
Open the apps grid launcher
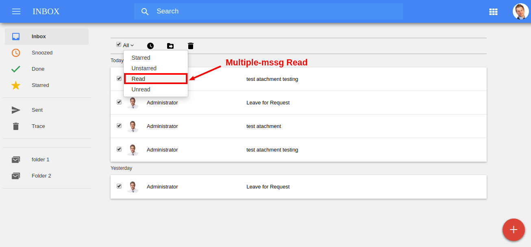pos(493,12)
